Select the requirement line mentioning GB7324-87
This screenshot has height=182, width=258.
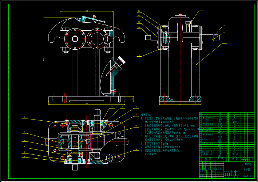pos(163,147)
